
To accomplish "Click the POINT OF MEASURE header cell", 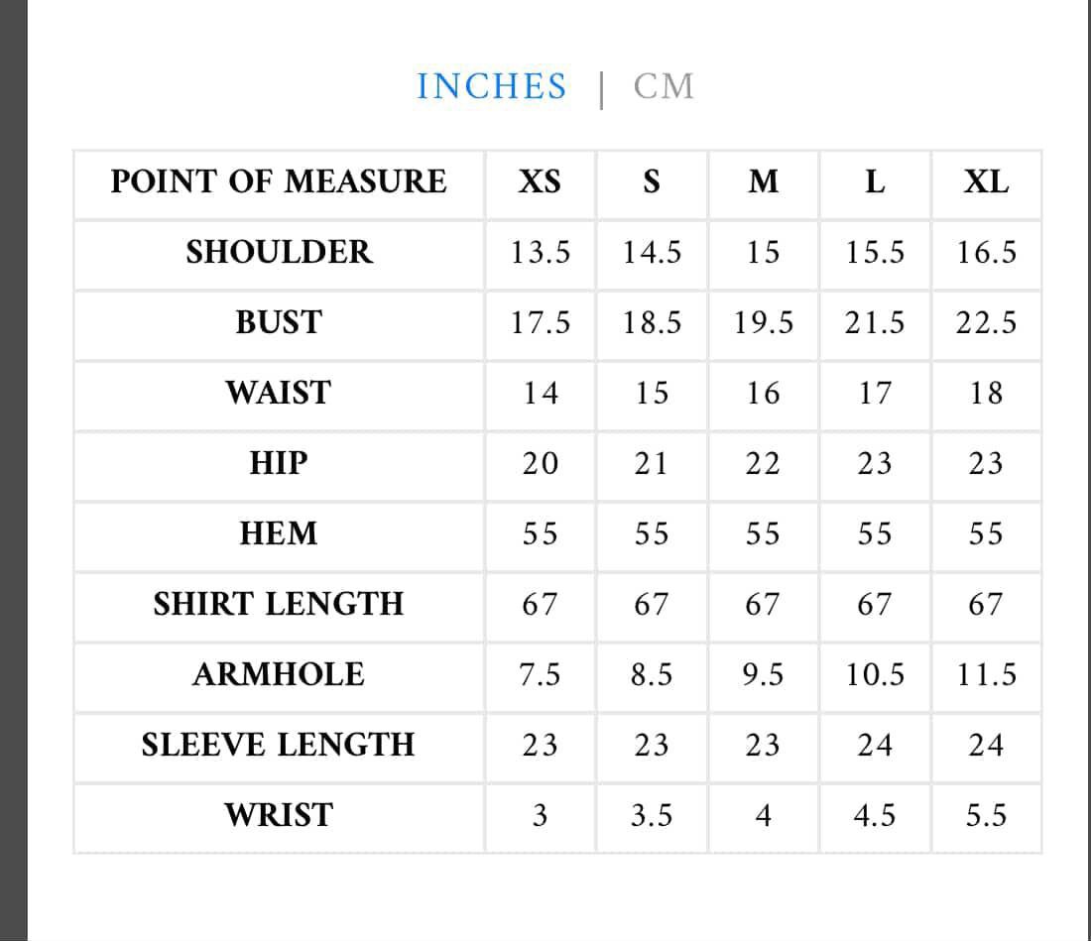I will (279, 182).
